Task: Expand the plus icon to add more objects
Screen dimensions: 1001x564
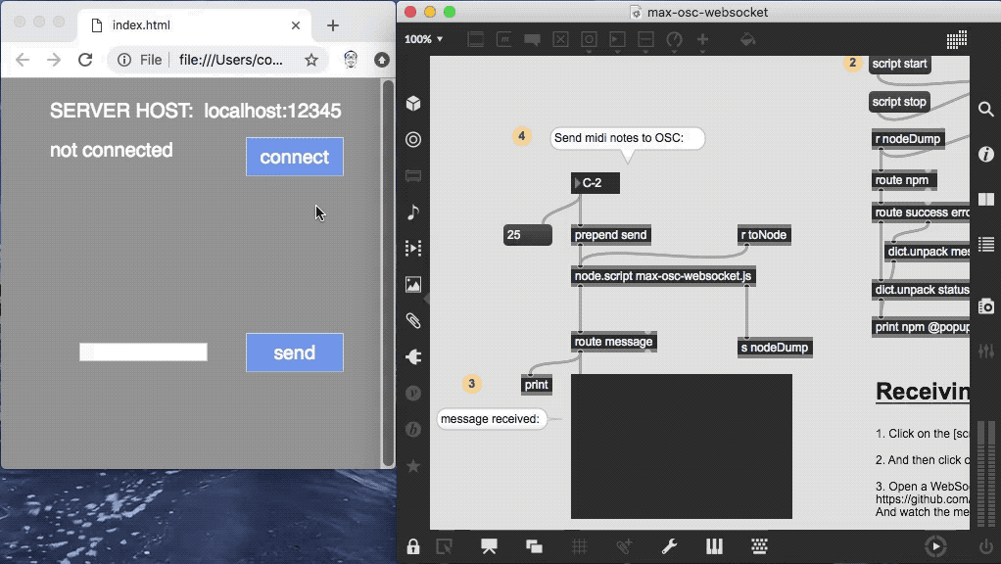Action: [x=703, y=39]
